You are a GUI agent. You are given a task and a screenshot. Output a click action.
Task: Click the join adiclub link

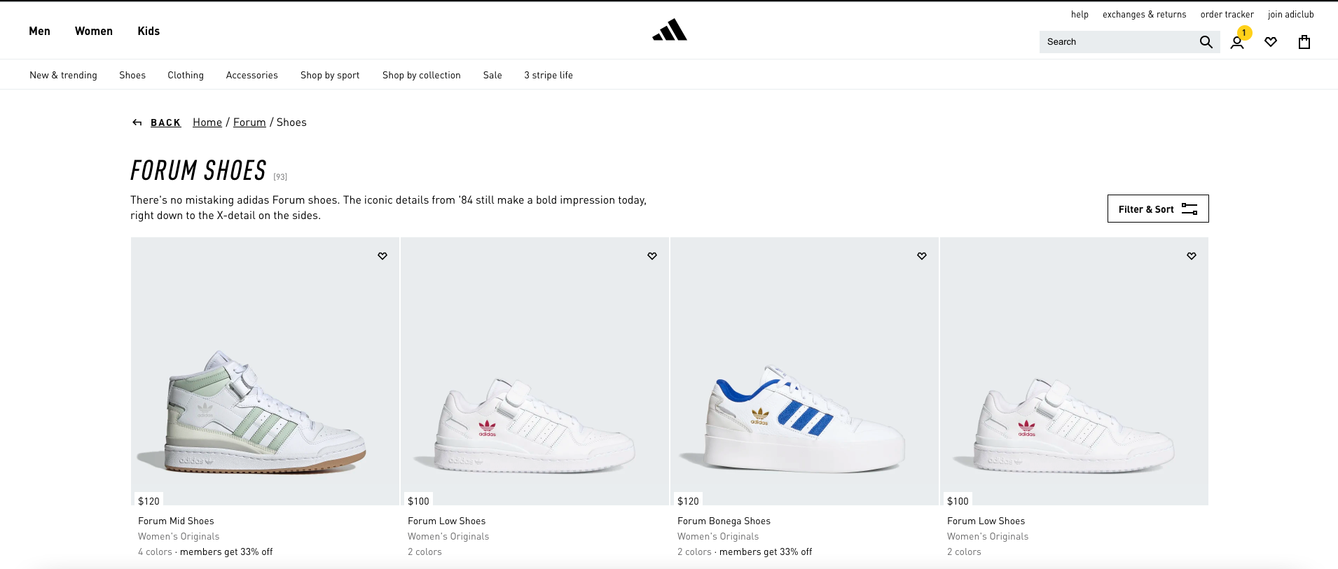[x=1291, y=14]
